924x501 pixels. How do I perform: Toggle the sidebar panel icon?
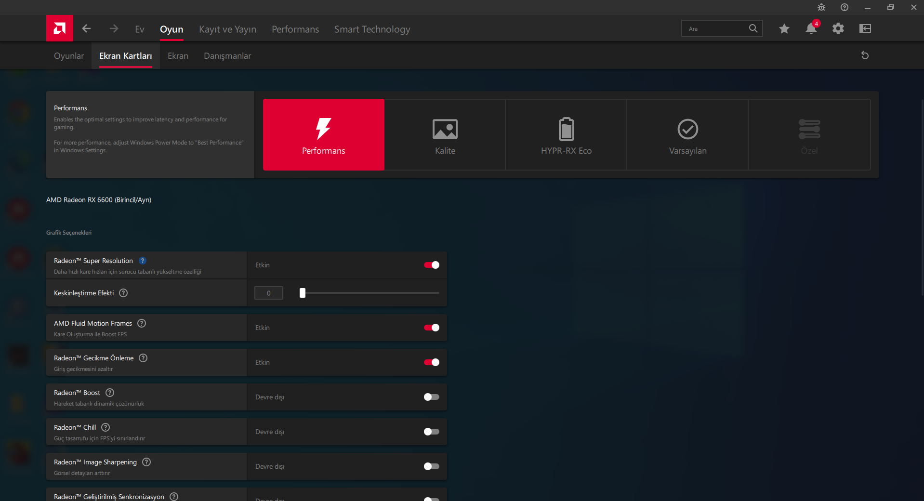[x=865, y=28]
